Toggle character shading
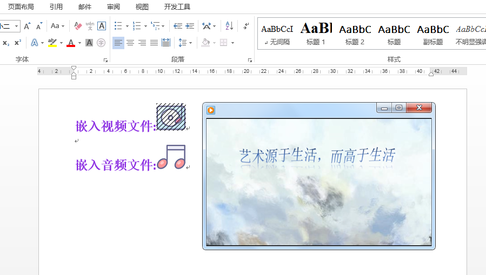This screenshot has height=275, width=486. point(89,43)
